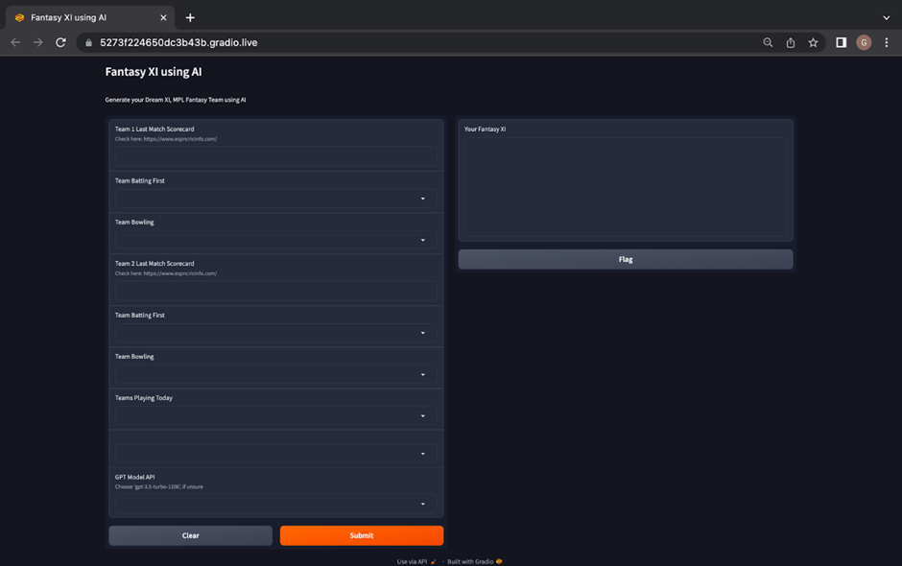Click the 'Your Fantasy XI' label

point(485,129)
